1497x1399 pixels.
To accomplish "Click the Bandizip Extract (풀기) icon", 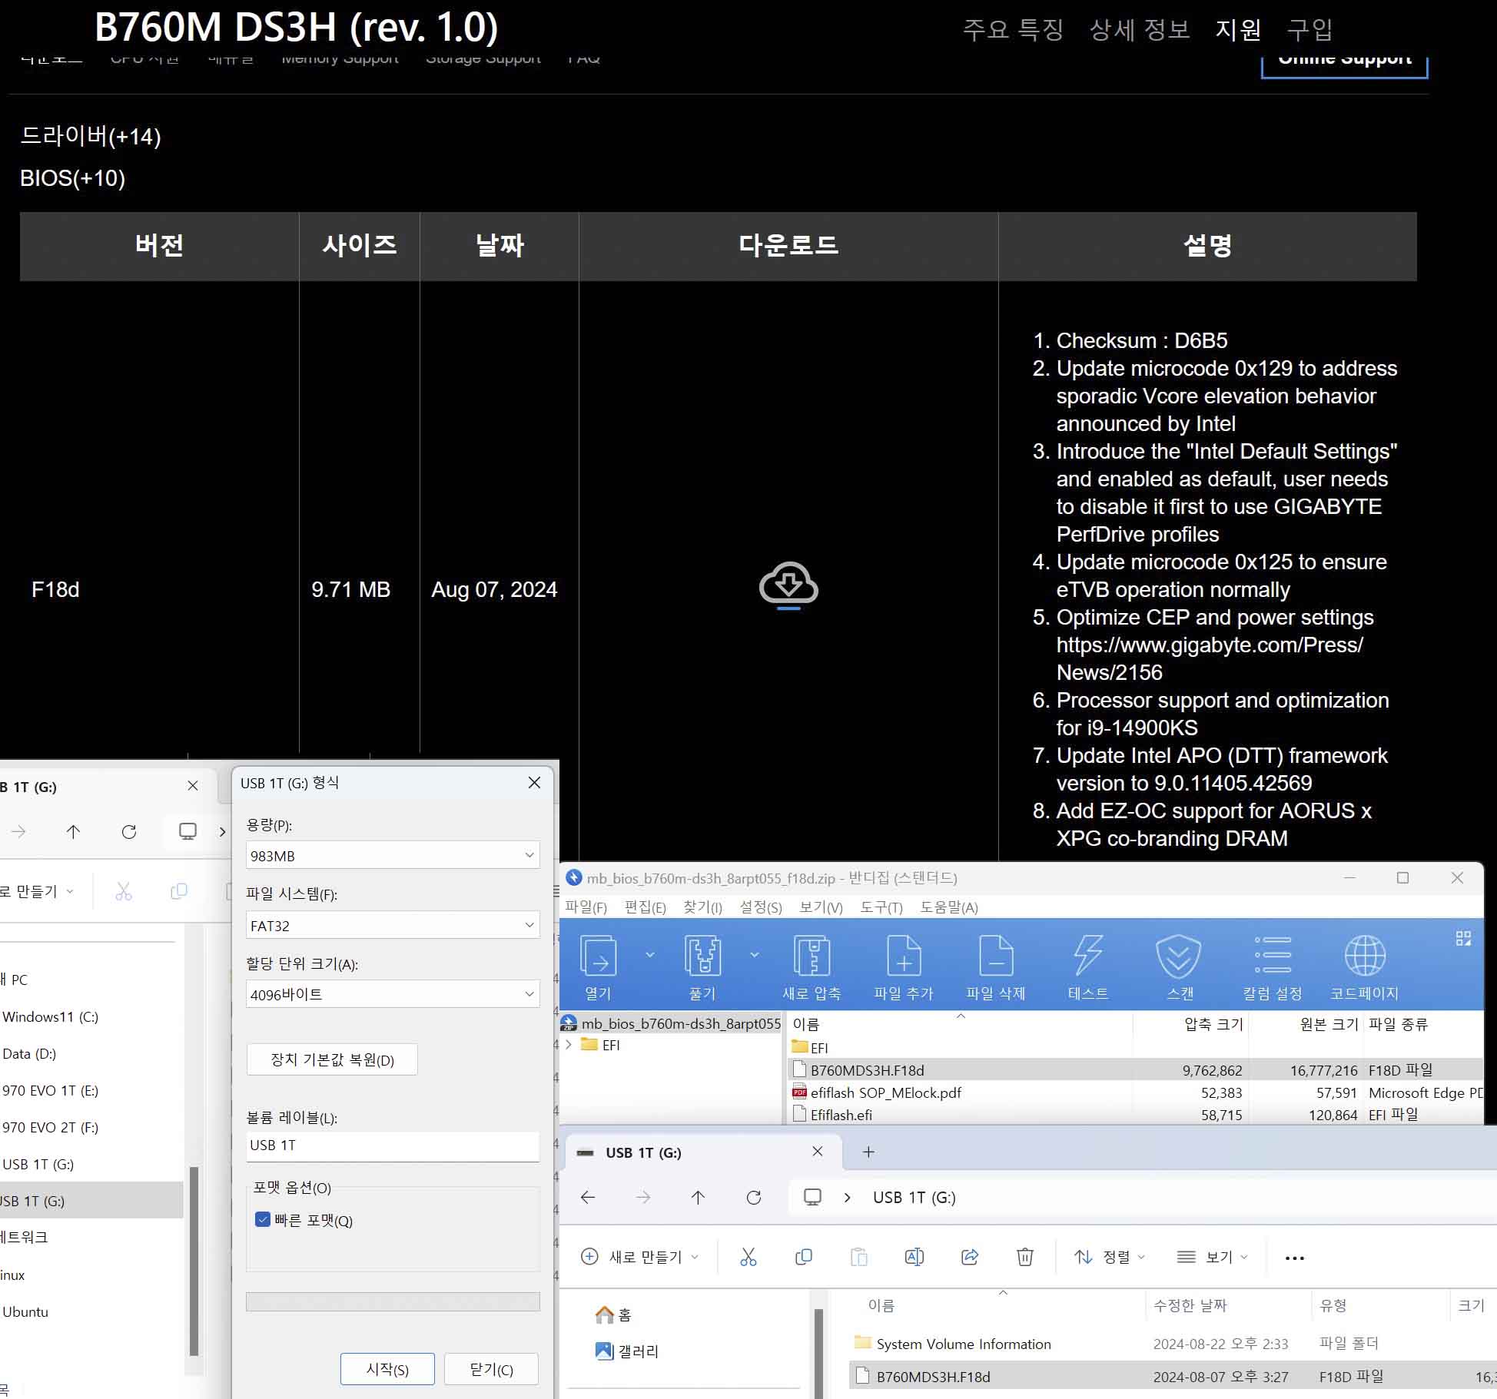I will [702, 956].
